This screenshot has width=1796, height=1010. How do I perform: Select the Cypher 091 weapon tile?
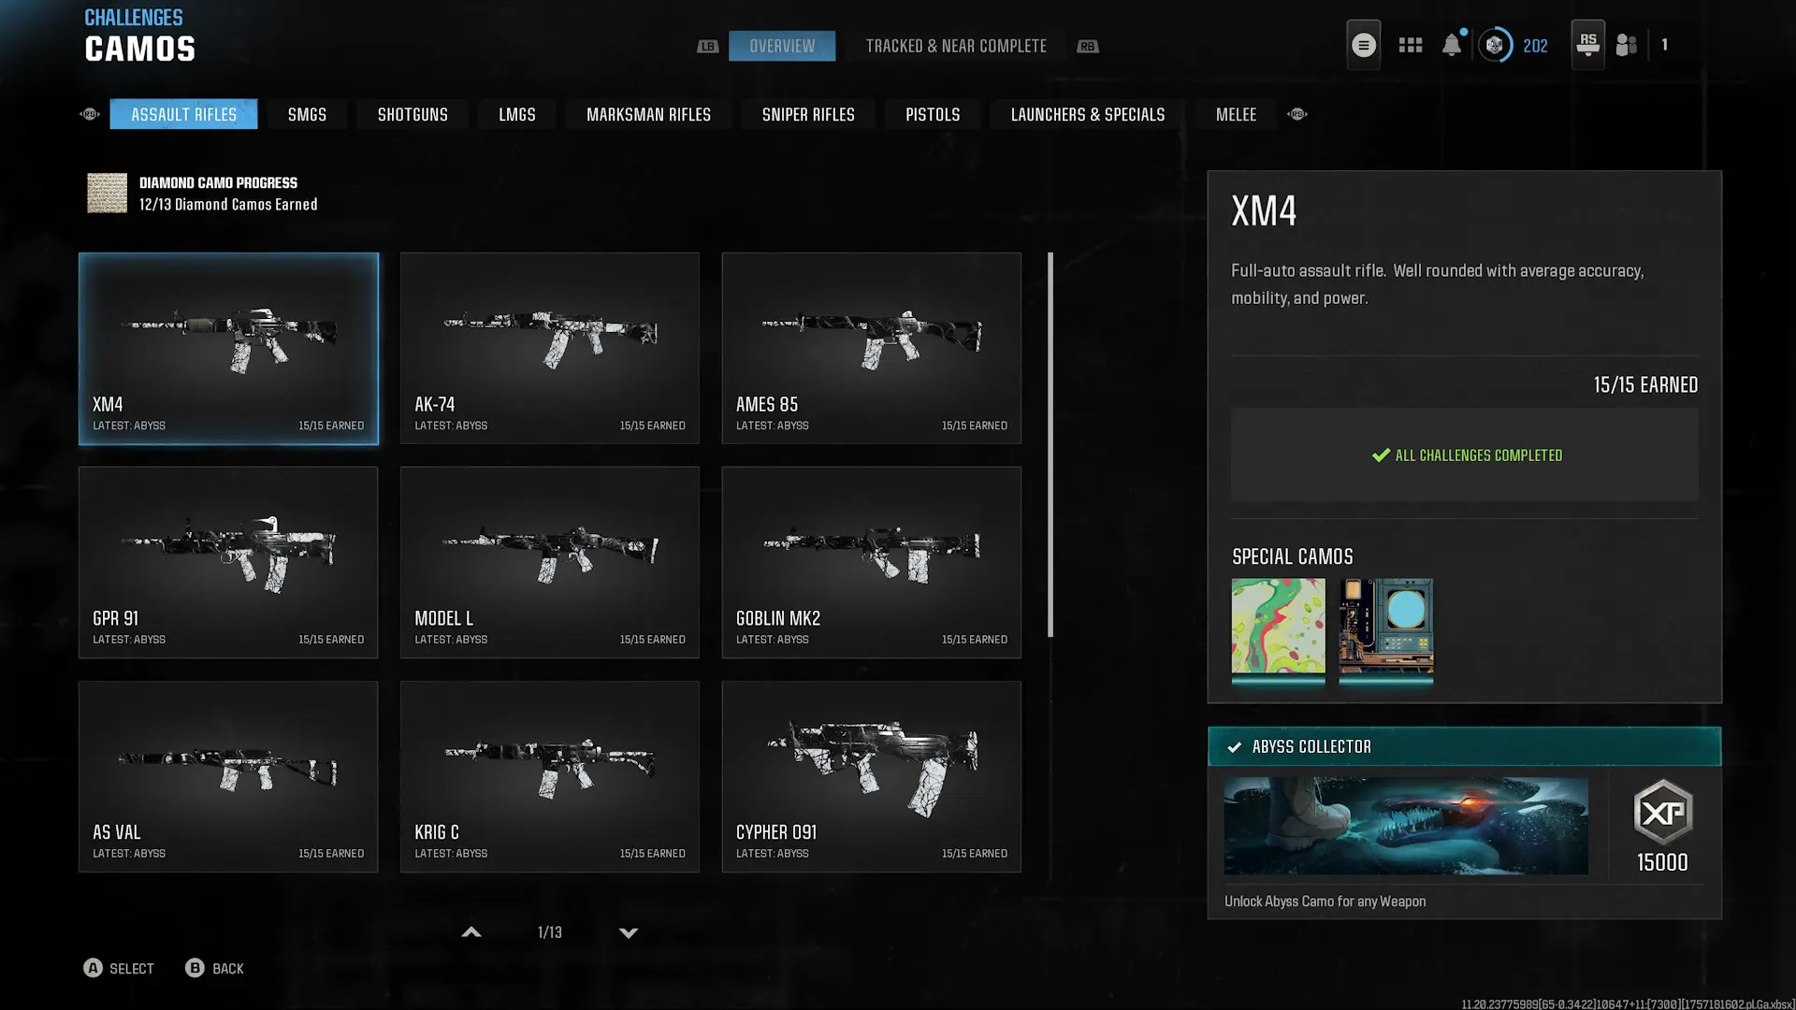click(871, 776)
